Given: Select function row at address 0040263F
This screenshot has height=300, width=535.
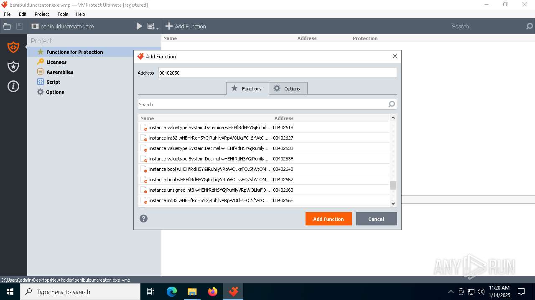Looking at the screenshot, I should pos(264,159).
